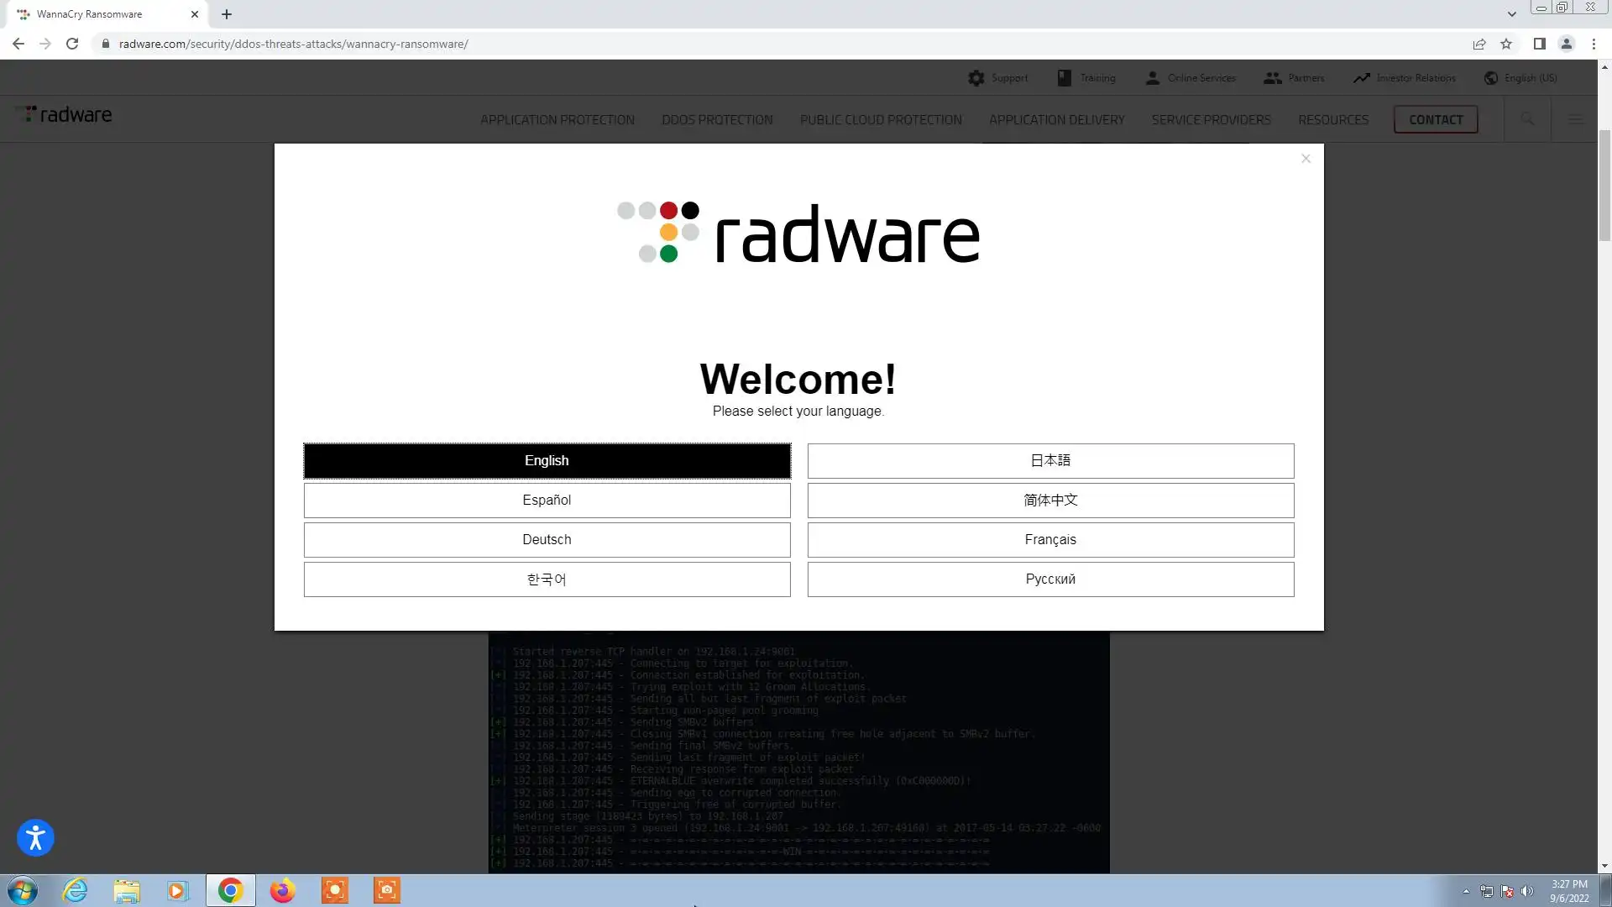1612x907 pixels.
Task: Launch Firefox from the taskbar
Action: pyautogui.click(x=282, y=890)
